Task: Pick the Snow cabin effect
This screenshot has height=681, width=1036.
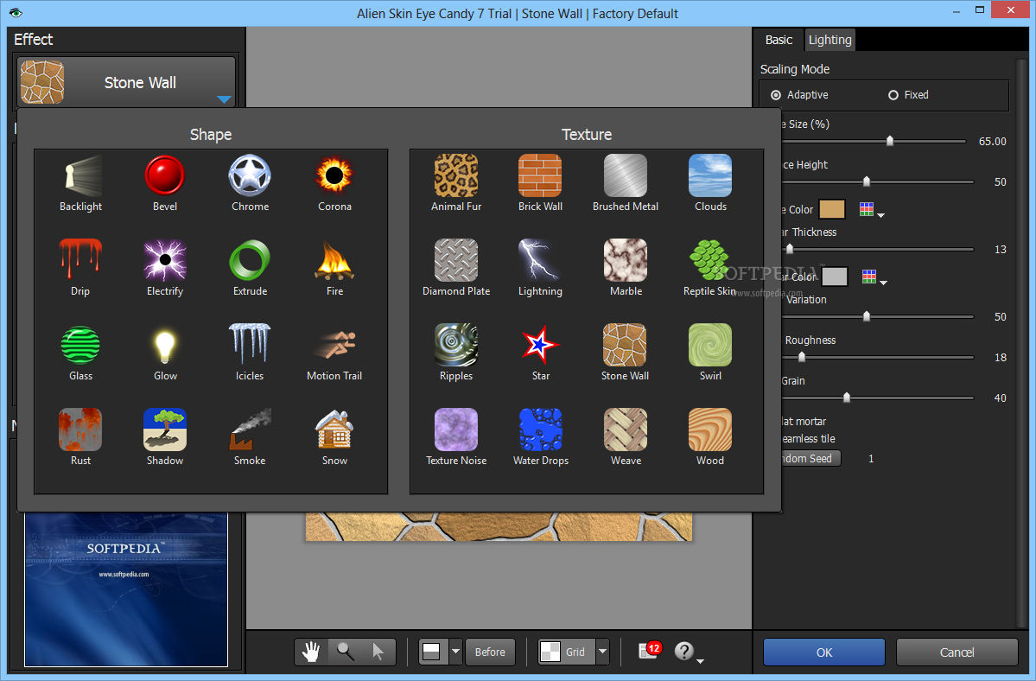Action: click(x=334, y=436)
